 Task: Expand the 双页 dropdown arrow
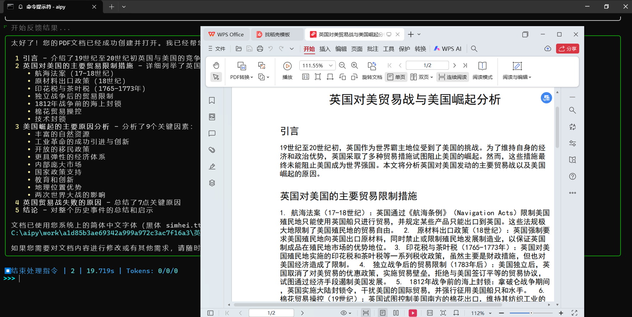click(x=432, y=77)
